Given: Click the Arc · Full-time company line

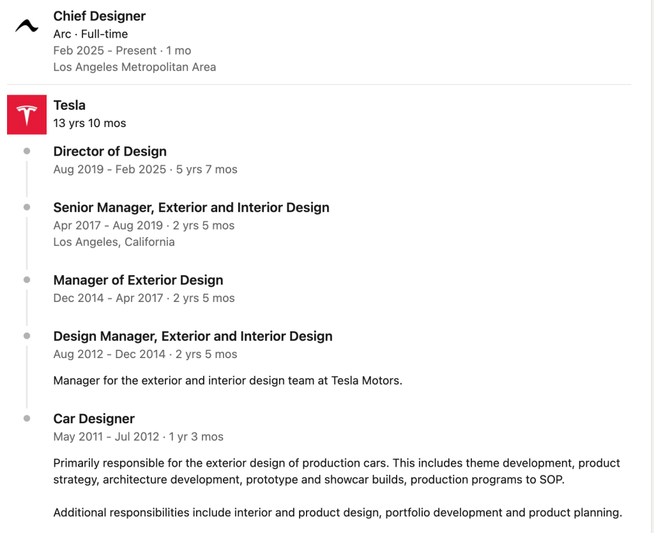Looking at the screenshot, I should click(x=90, y=34).
